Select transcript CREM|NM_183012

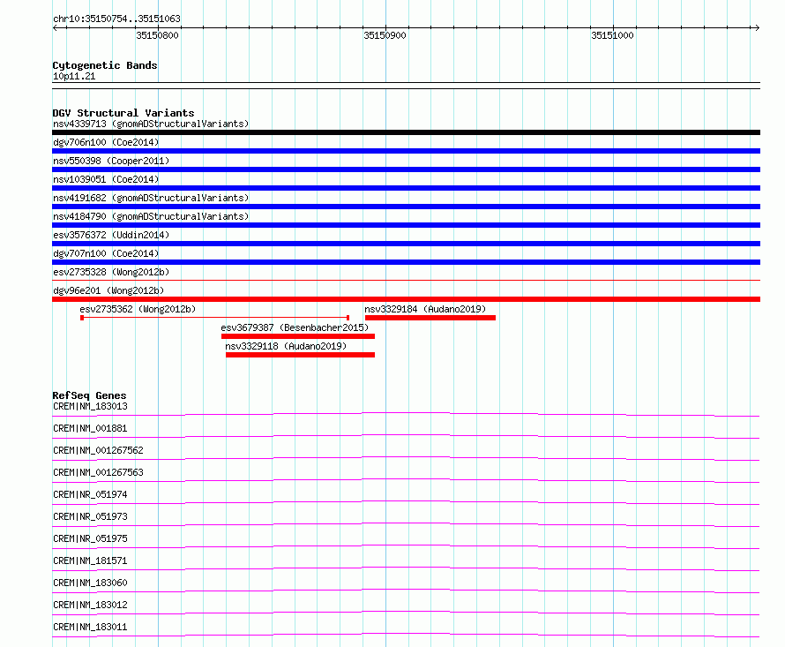coord(90,605)
